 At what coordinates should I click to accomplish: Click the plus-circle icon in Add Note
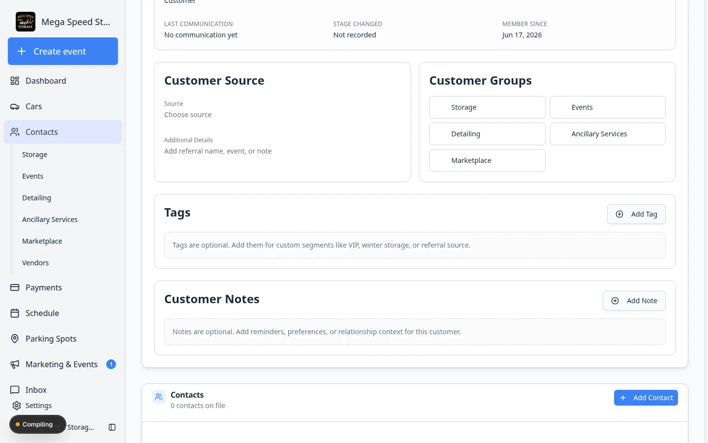[x=615, y=301]
